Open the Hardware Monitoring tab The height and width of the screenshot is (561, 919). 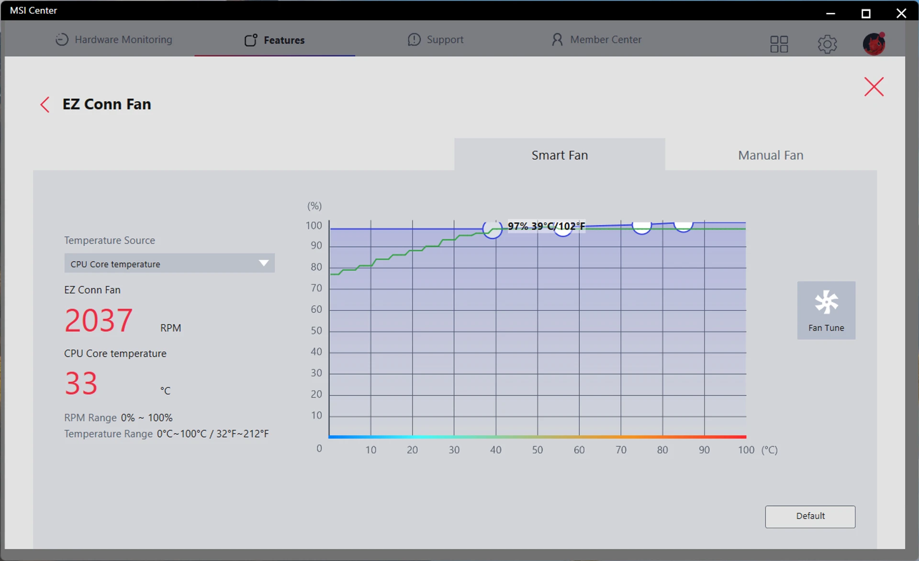[113, 40]
